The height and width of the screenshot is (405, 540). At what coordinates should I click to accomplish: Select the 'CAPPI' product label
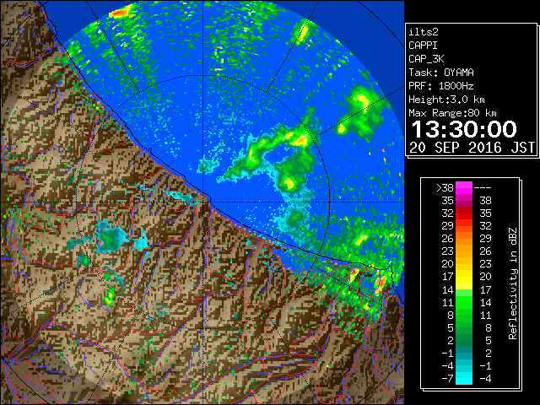point(423,46)
